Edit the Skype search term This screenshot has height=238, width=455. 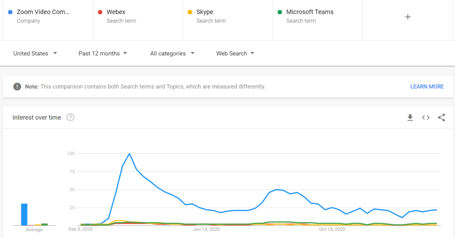pos(211,16)
